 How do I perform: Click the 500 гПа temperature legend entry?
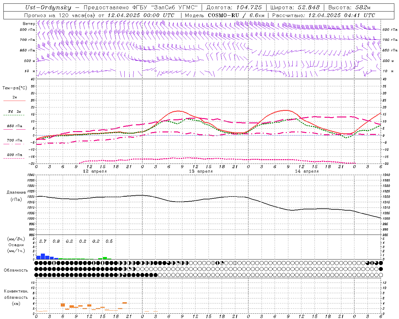[14, 155]
